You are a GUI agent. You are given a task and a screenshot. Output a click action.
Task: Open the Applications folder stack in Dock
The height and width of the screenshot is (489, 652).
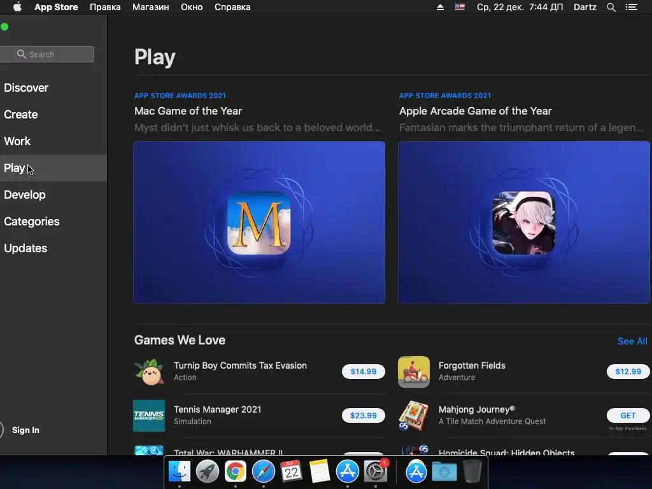[x=416, y=471]
